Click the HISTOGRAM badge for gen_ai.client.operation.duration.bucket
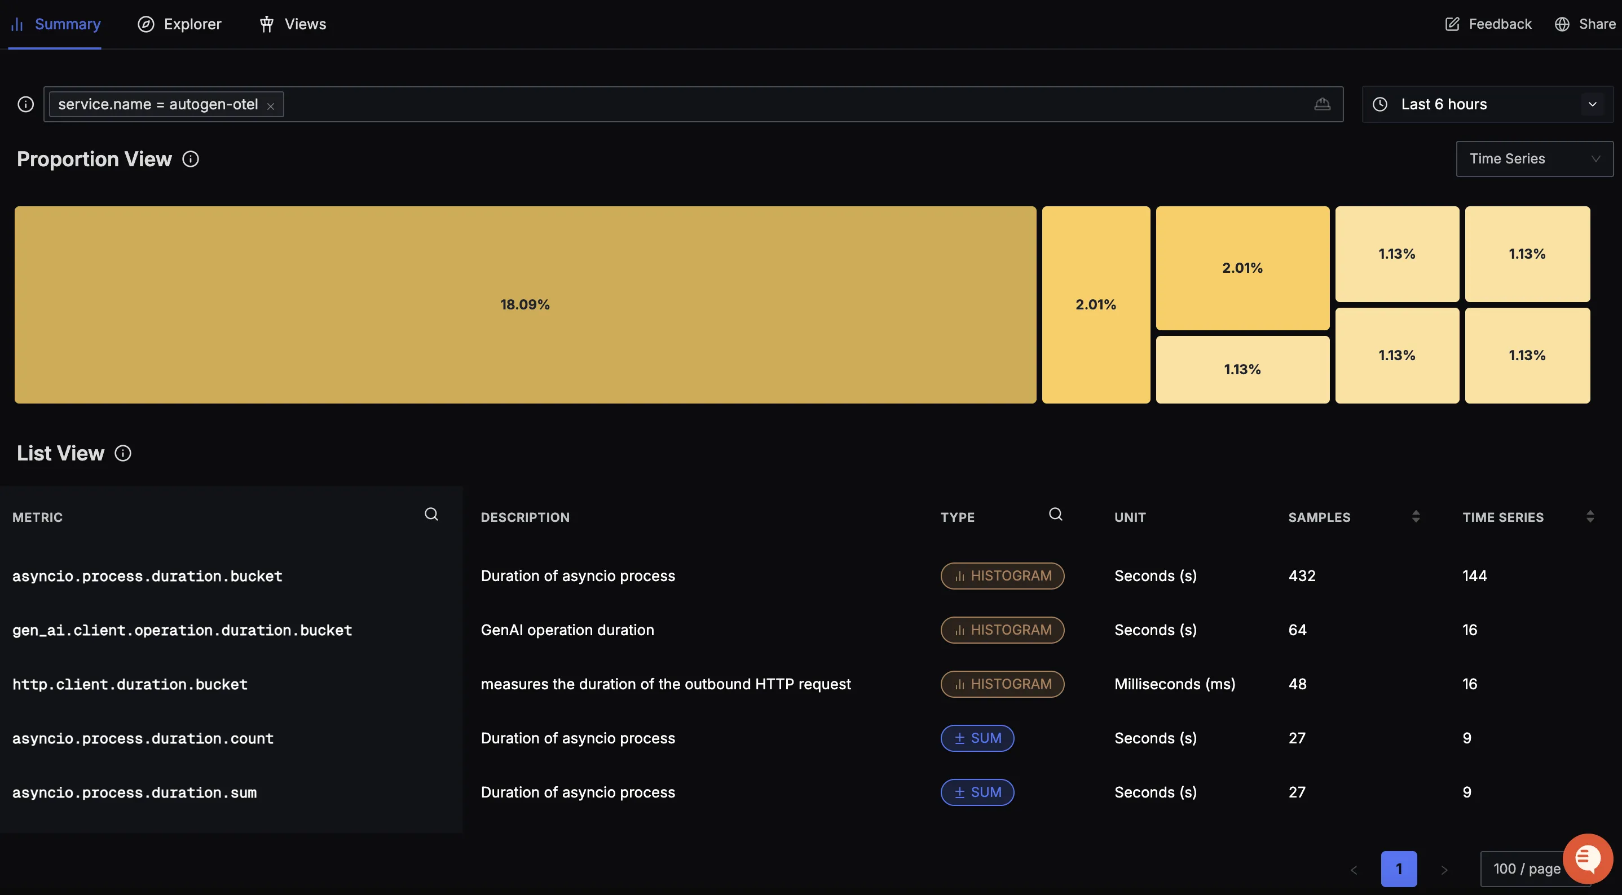Viewport: 1622px width, 895px height. pyautogui.click(x=1002, y=630)
